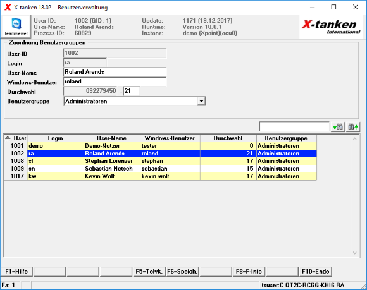Click the F6=Speich. save button
The width and height of the screenshot is (367, 290).
tap(182, 272)
